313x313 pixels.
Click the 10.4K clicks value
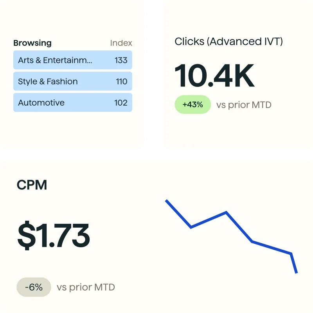click(214, 76)
